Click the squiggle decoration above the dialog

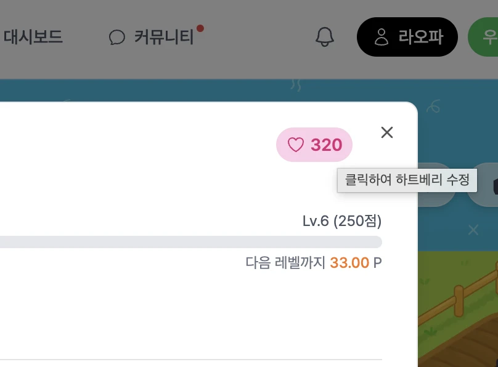(x=296, y=85)
